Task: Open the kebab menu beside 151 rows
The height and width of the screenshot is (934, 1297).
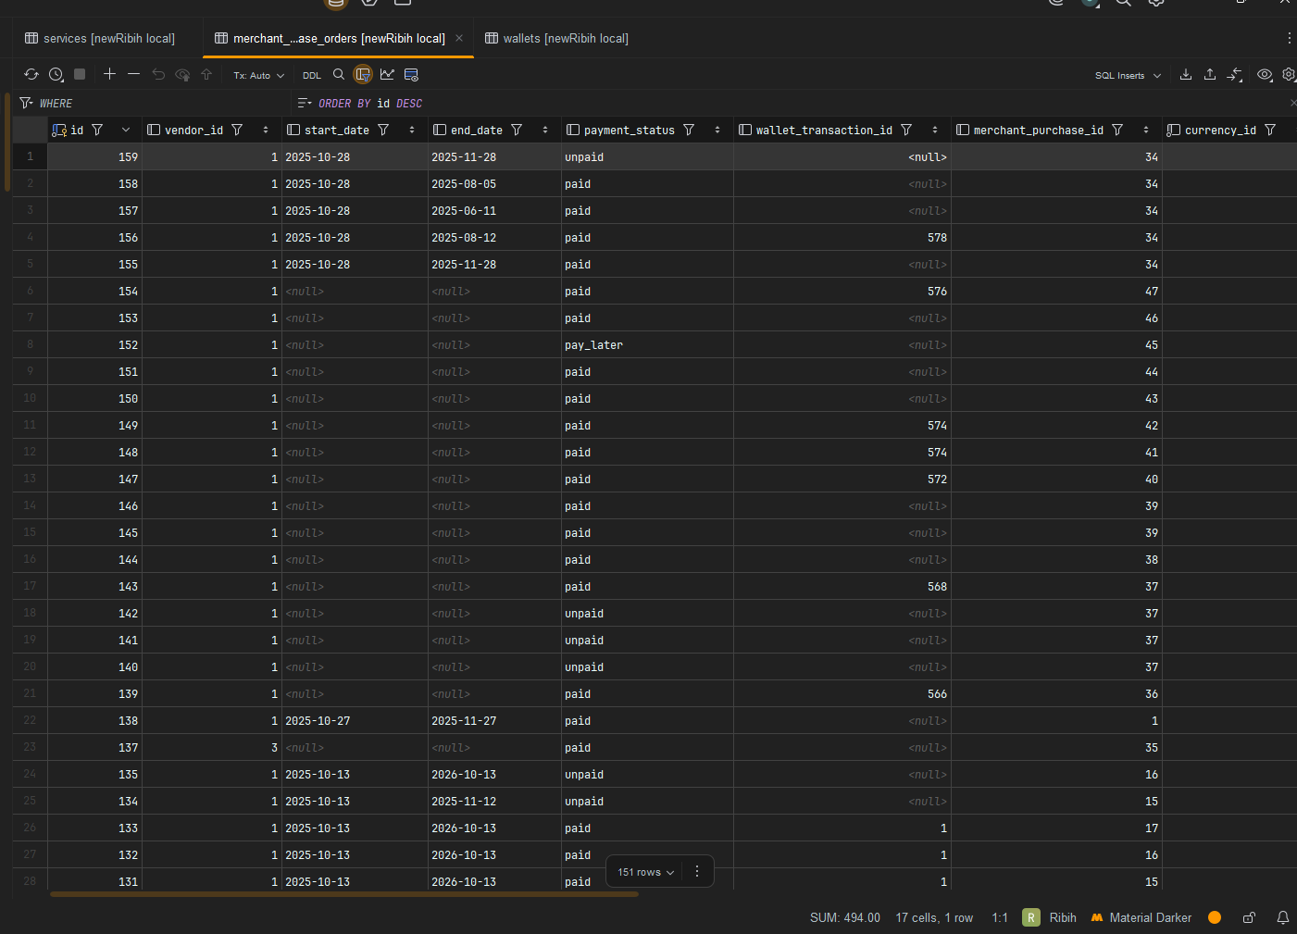Action: click(697, 872)
